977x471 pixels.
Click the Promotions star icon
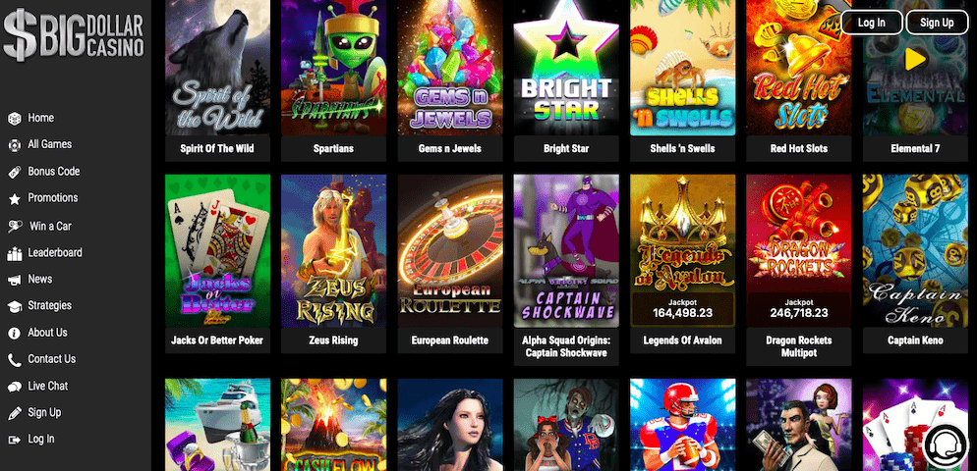coord(15,198)
